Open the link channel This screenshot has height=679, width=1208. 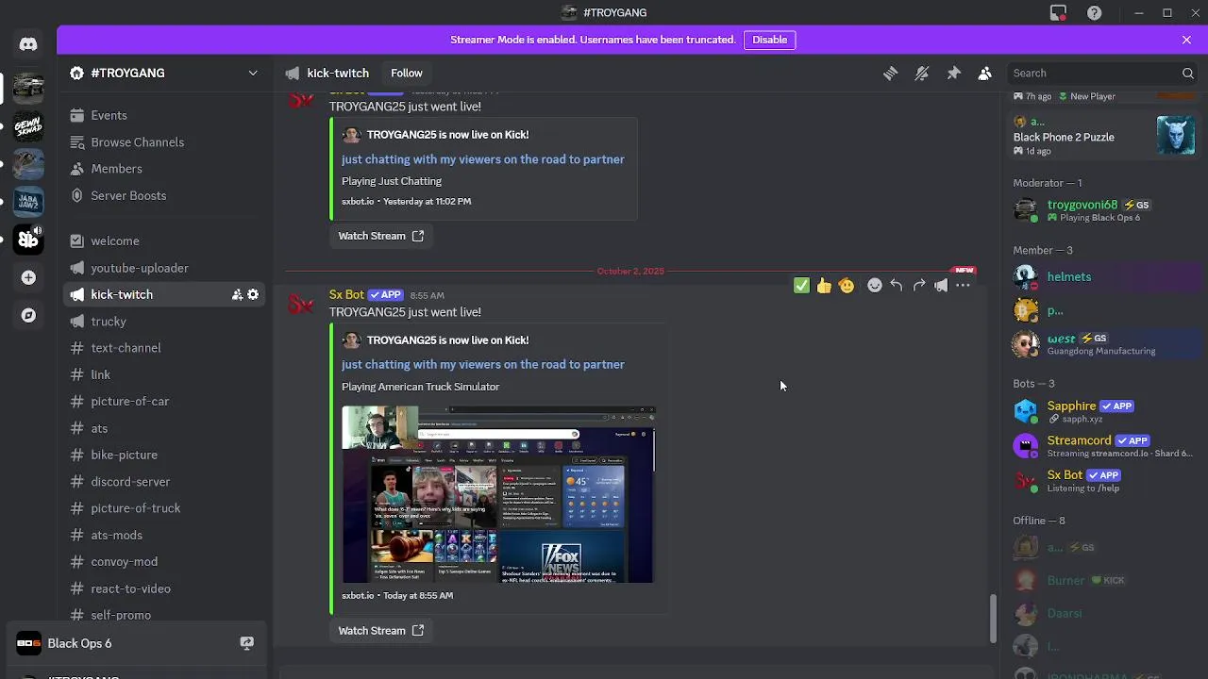(x=164, y=374)
